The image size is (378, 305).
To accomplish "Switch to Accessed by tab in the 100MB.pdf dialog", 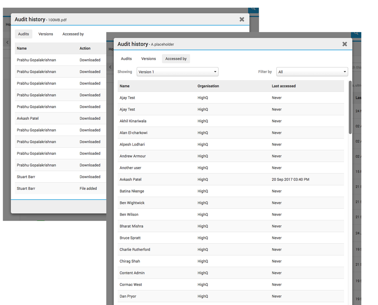I will click(x=73, y=34).
